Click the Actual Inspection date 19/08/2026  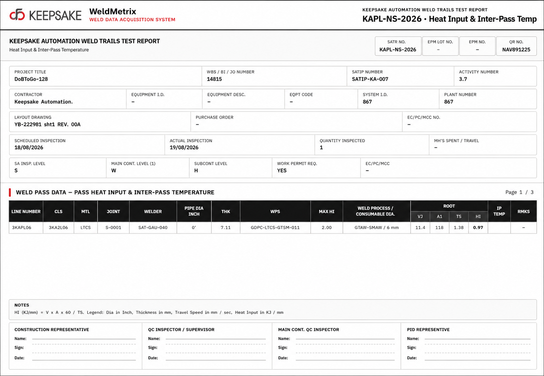[184, 148]
